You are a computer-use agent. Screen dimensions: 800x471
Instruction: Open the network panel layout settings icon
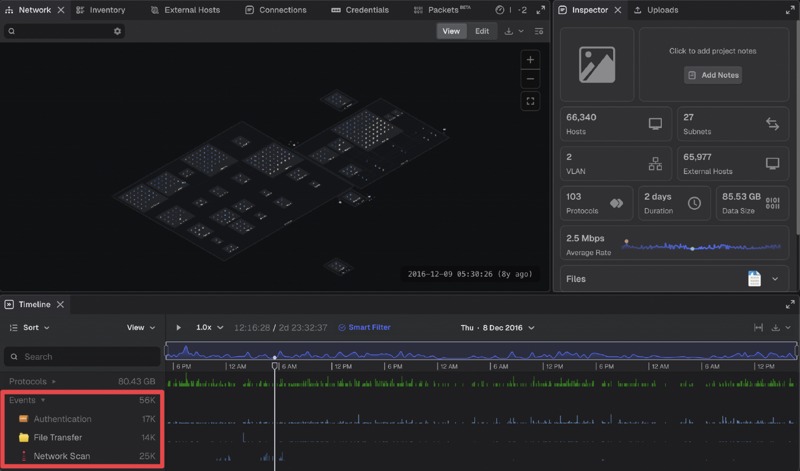pyautogui.click(x=539, y=31)
